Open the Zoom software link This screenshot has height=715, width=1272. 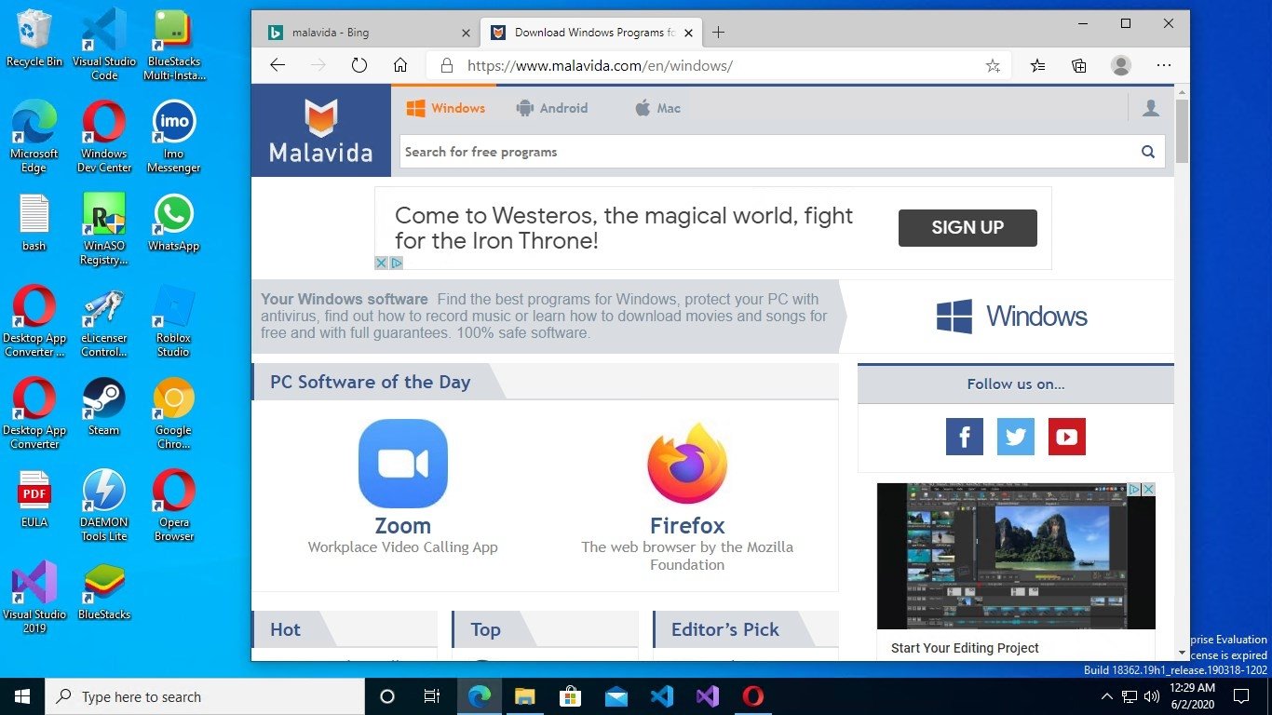pyautogui.click(x=402, y=525)
